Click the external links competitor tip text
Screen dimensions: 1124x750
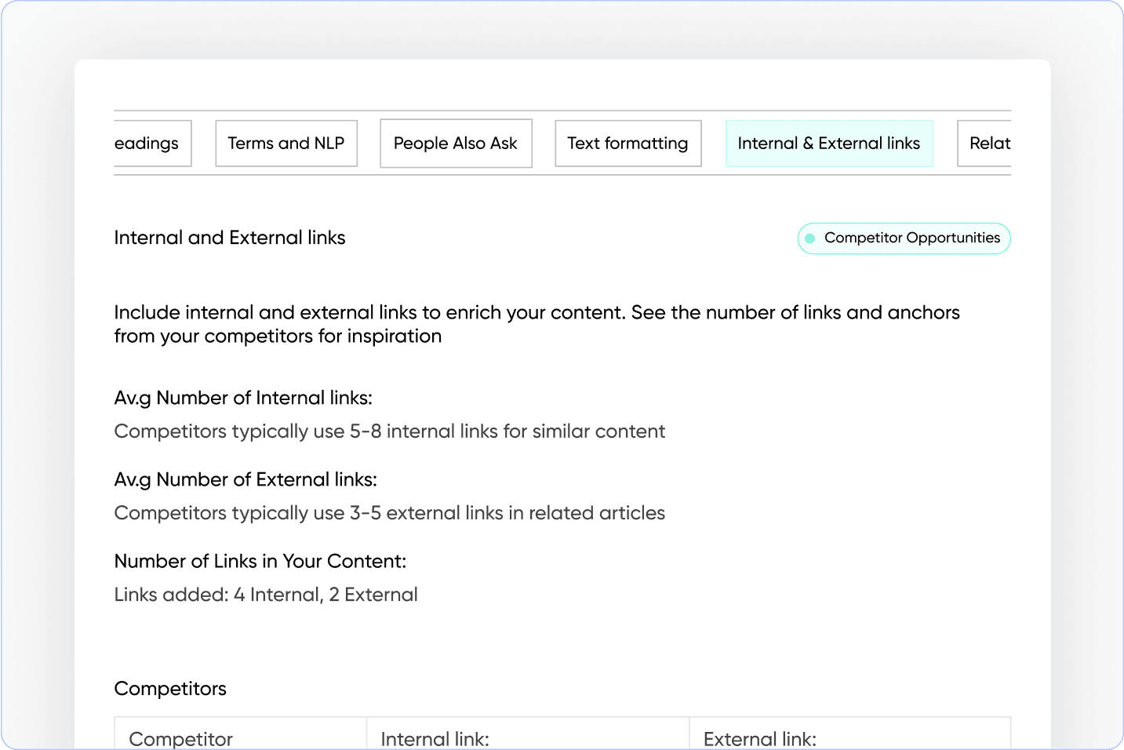tap(390, 513)
